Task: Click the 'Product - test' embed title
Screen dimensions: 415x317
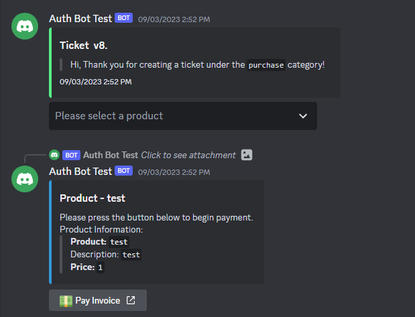Action: [x=93, y=198]
